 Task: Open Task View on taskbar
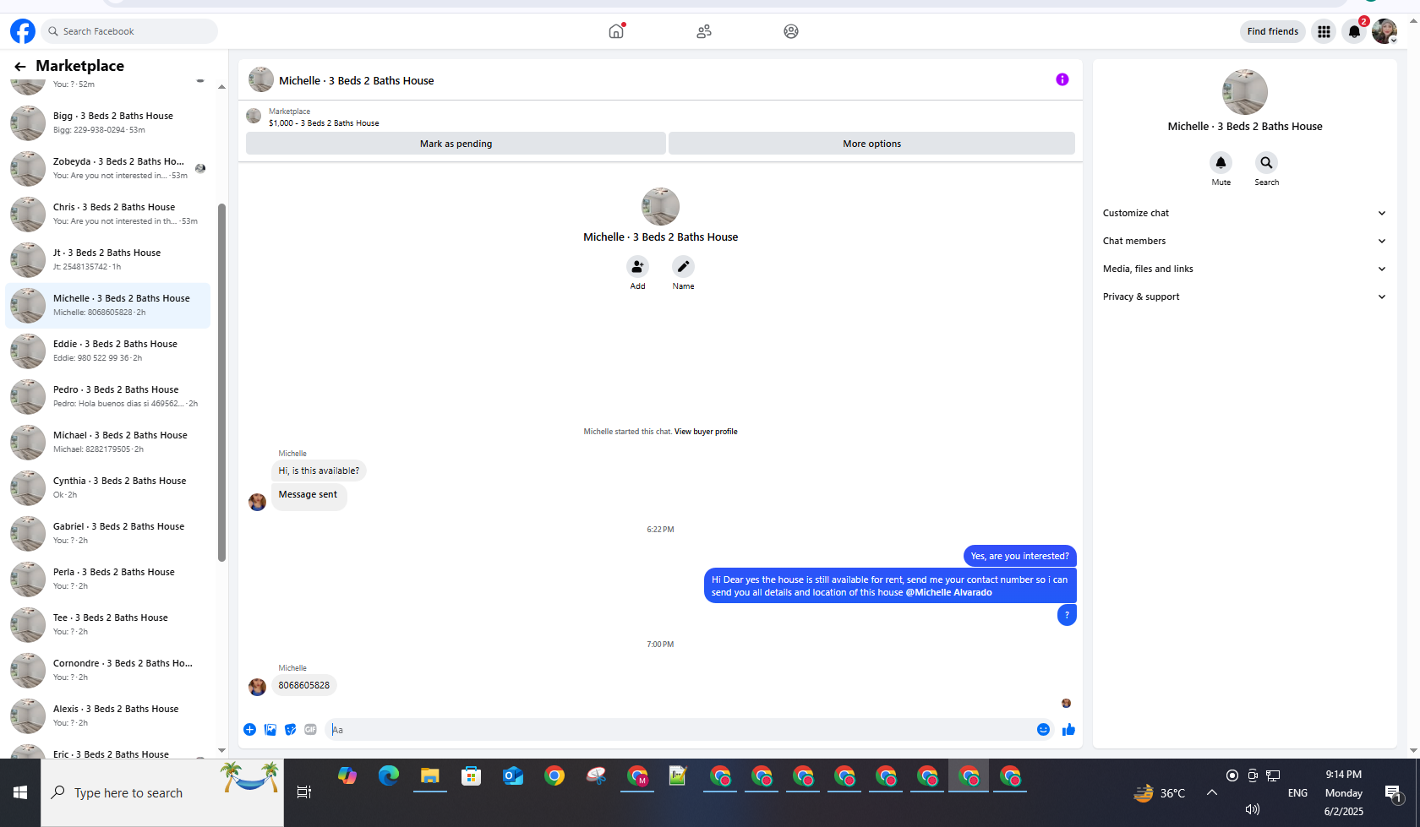[x=304, y=792]
